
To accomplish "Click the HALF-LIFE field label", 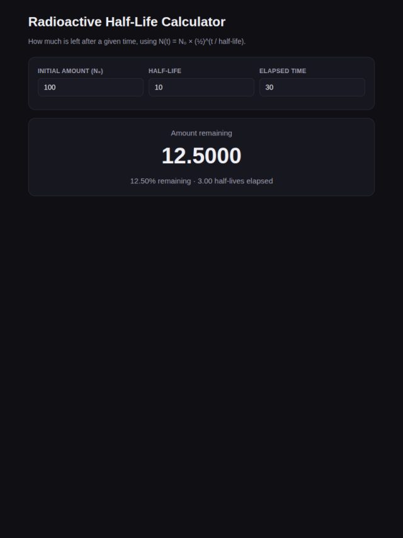I will click(165, 71).
